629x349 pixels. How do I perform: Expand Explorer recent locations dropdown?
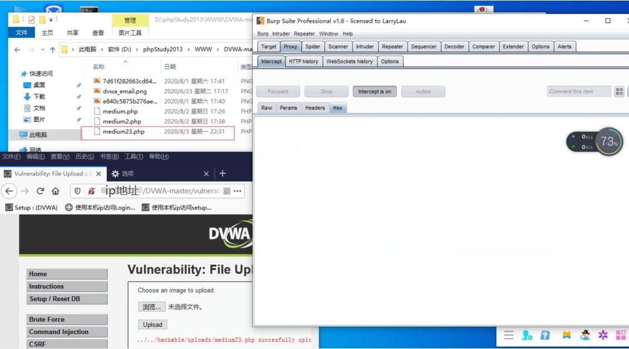[42, 49]
